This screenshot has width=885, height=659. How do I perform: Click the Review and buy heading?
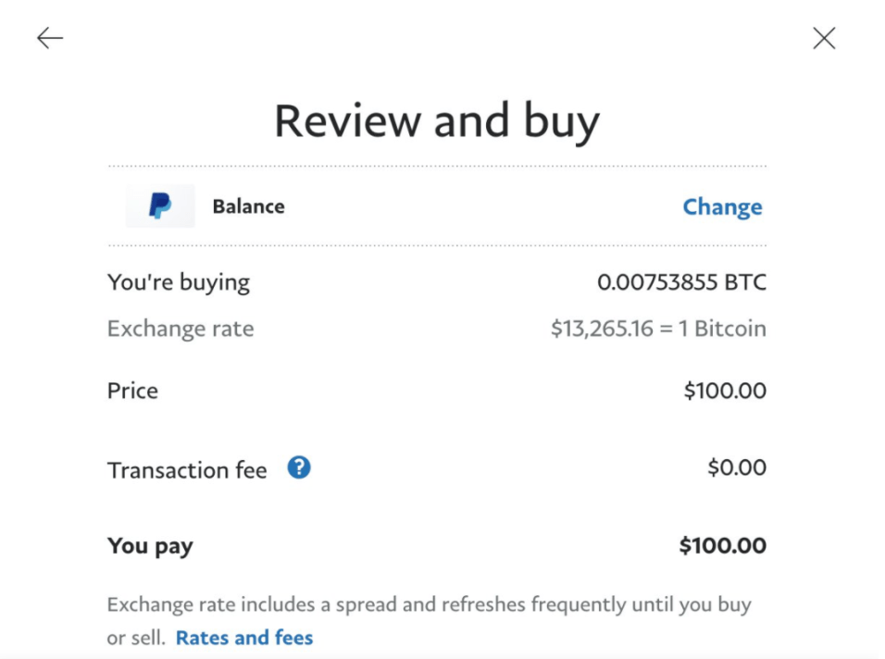[437, 120]
